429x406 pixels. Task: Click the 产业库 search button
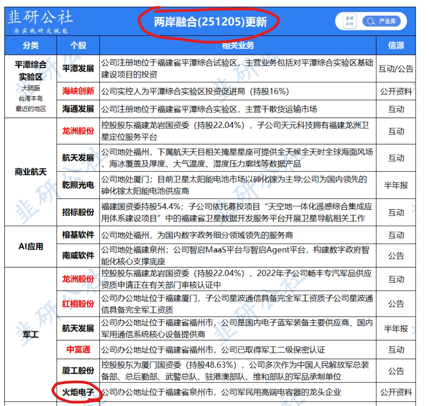(381, 21)
